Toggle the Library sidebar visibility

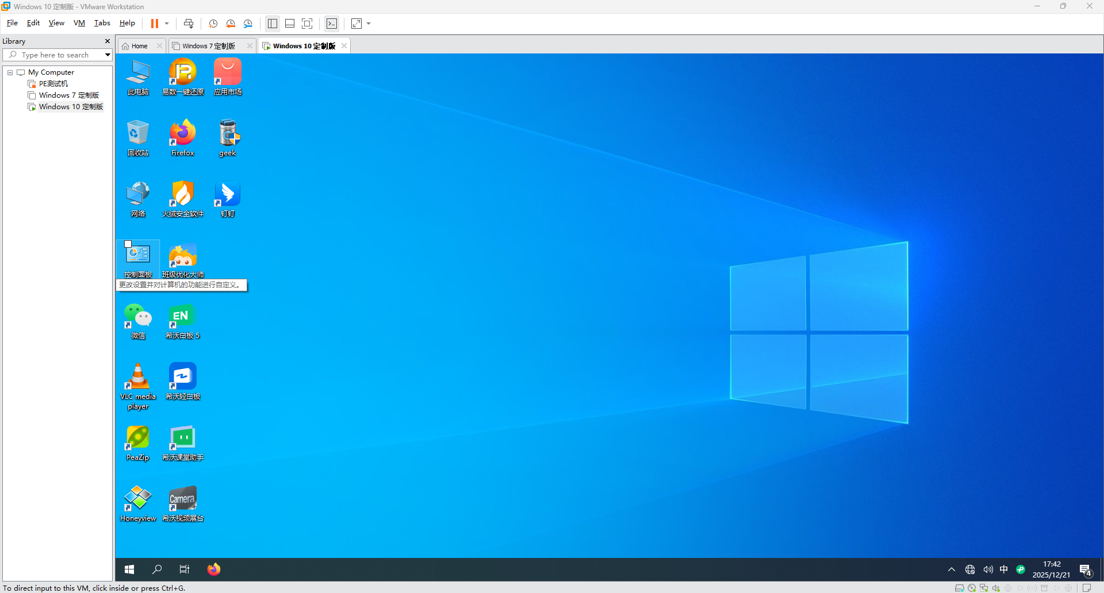[x=272, y=24]
